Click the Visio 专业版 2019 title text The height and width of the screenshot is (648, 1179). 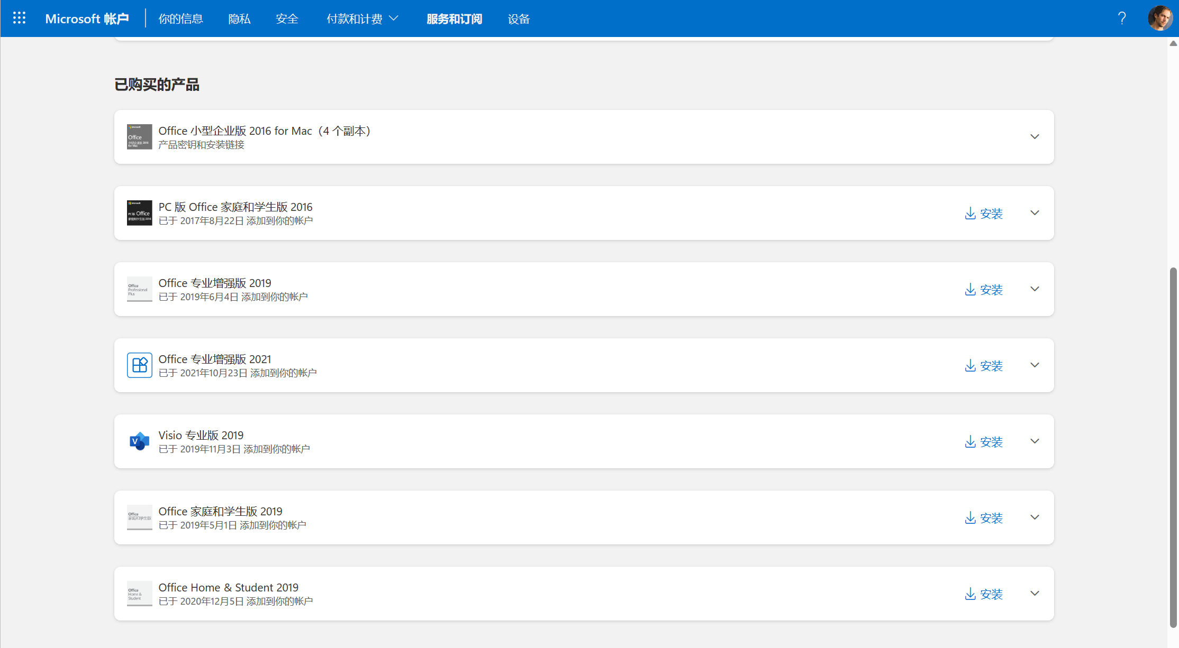(x=201, y=435)
